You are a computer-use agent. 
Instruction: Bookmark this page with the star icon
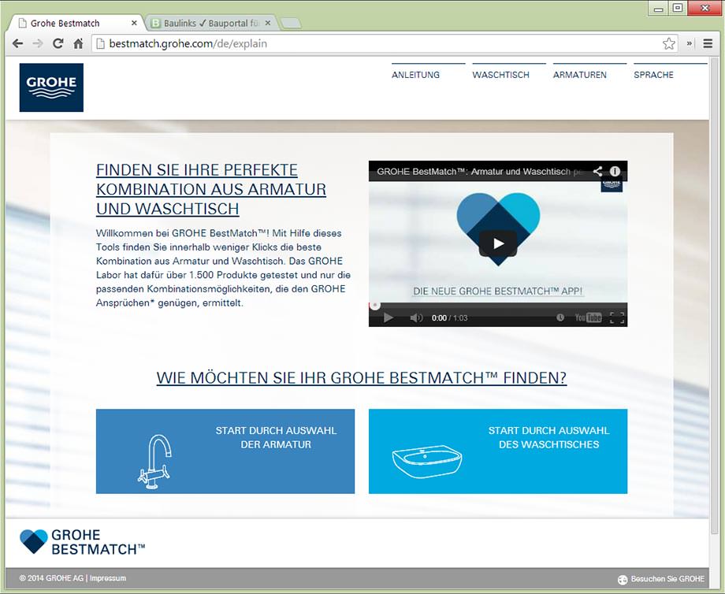(x=668, y=43)
